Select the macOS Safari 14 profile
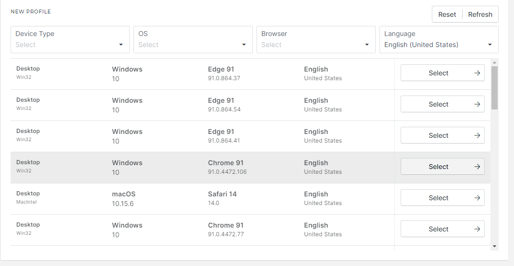 tap(438, 198)
